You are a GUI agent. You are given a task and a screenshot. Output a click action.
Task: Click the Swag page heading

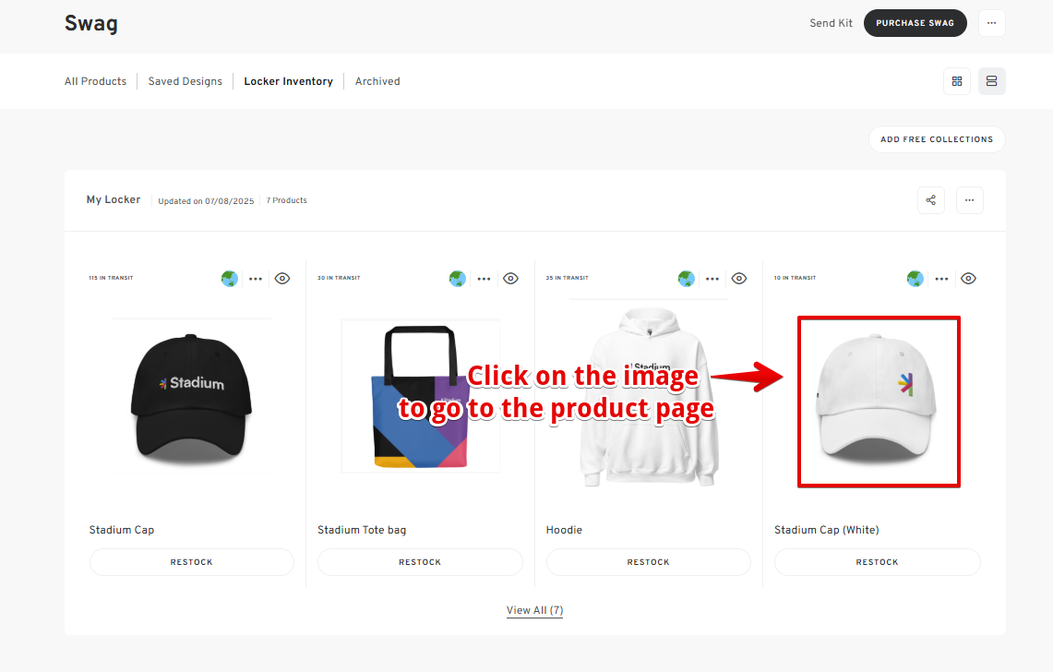[x=91, y=23]
